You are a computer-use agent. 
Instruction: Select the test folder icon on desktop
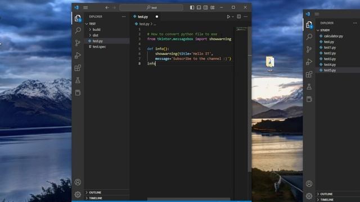tap(270, 64)
